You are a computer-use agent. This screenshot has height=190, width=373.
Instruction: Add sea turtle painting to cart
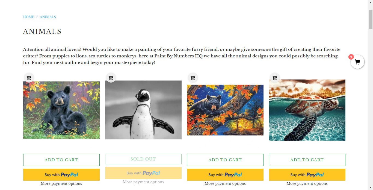pos(307,160)
